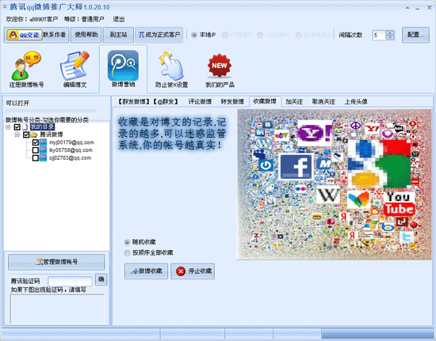Select the 微博营销 marketing icon

coord(123,70)
